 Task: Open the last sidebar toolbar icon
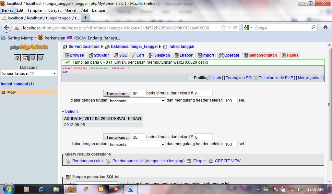(41, 58)
